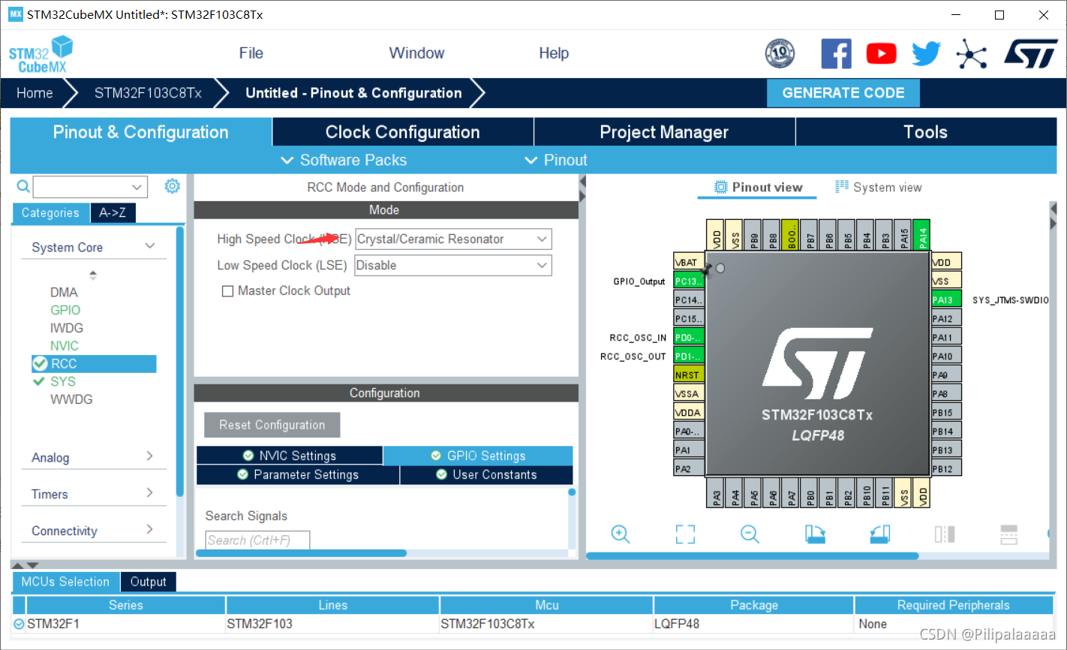Click the categories panel vertical scrollbar
The width and height of the screenshot is (1067, 650).
point(180,361)
